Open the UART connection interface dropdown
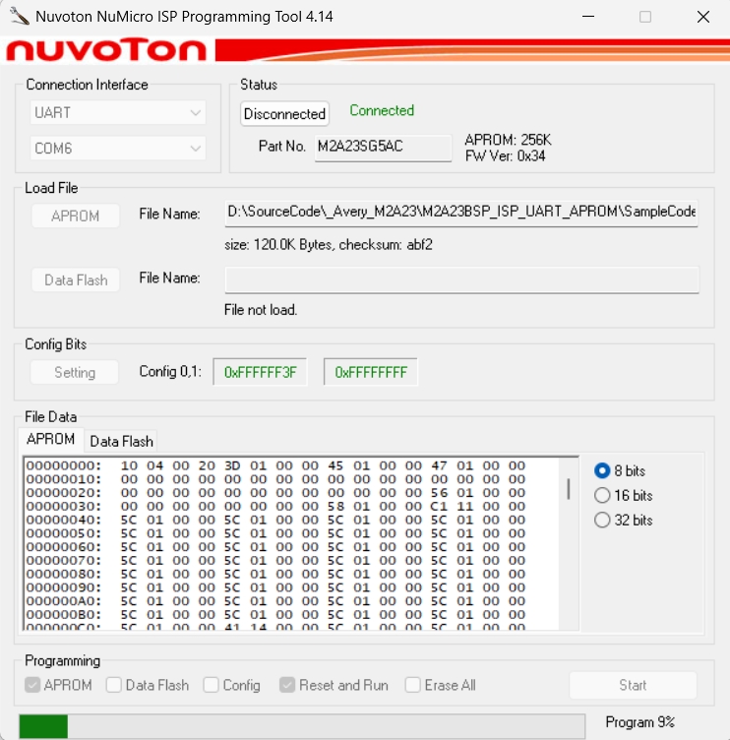730x740 pixels. point(117,112)
